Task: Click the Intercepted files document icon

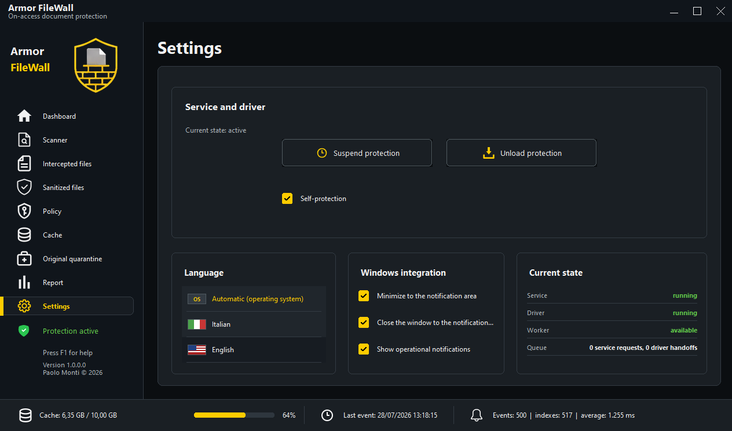Action: (x=24, y=163)
